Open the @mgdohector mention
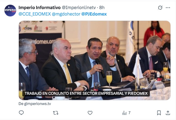 [66, 14]
